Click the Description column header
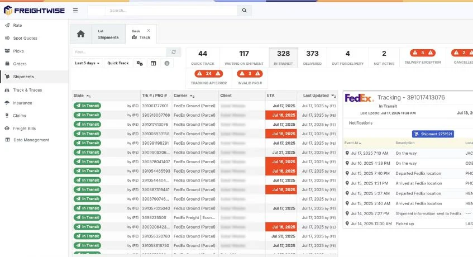This screenshot has height=257, width=473. coord(405,143)
